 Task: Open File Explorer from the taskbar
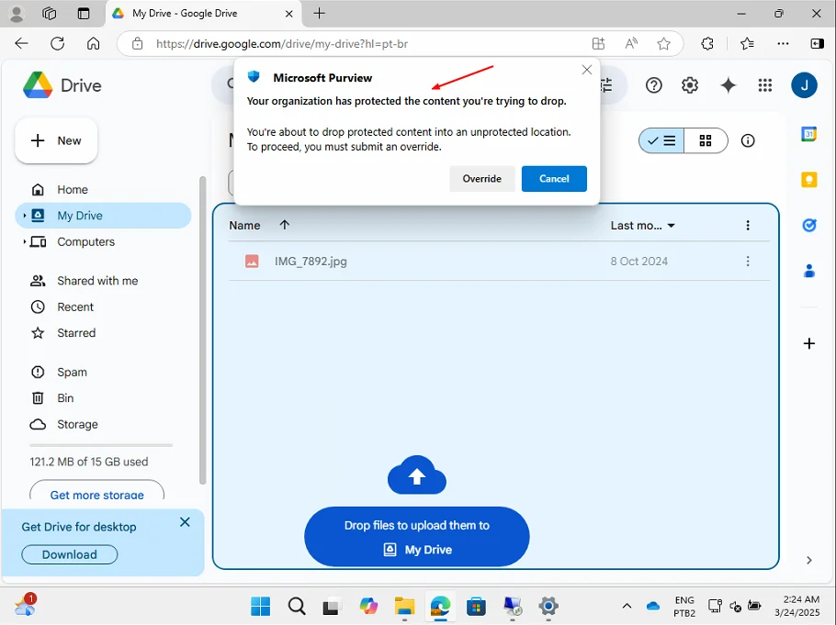[404, 606]
